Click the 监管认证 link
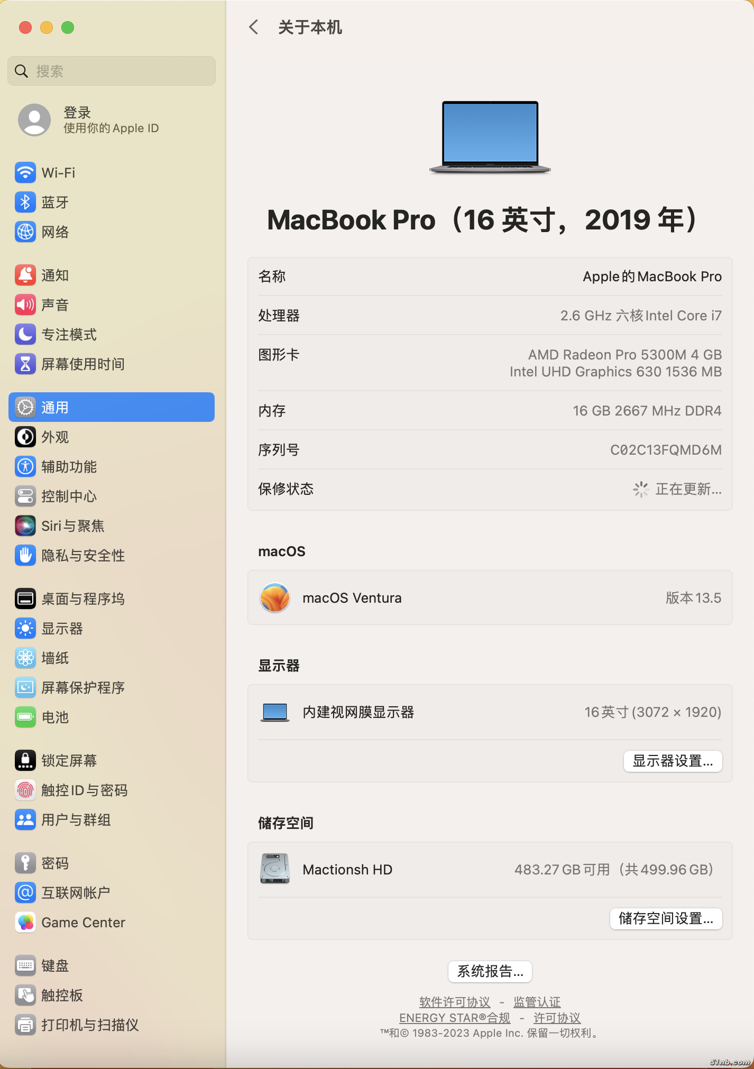 pyautogui.click(x=537, y=1002)
